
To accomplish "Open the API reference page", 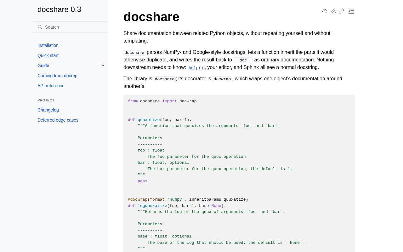I will [51, 86].
